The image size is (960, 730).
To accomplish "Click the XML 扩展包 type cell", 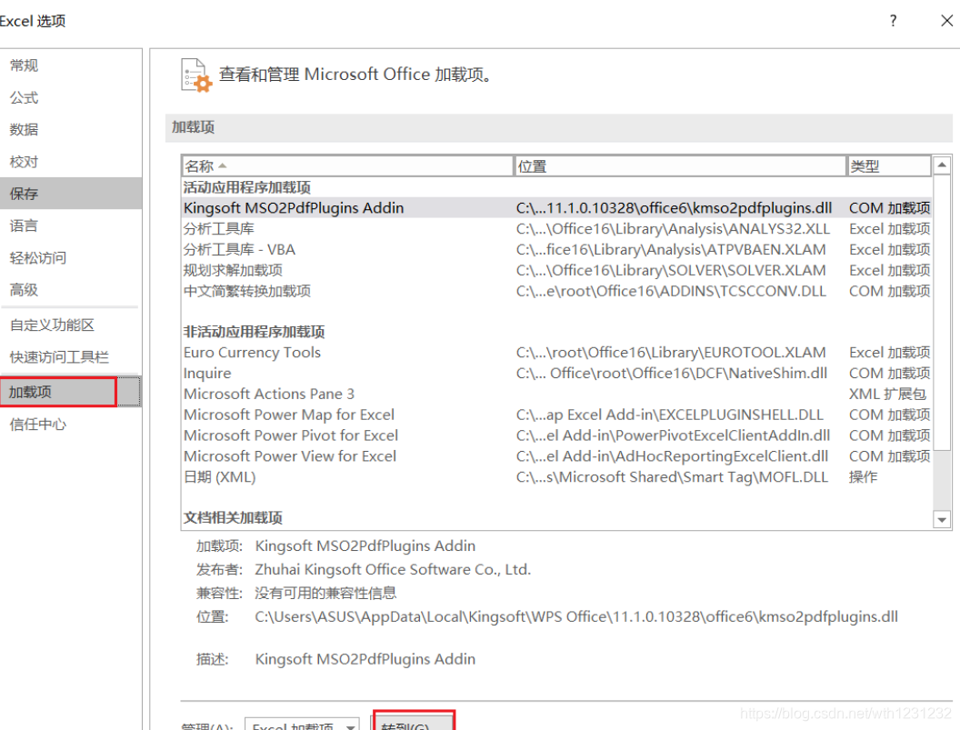I will pyautogui.click(x=888, y=395).
